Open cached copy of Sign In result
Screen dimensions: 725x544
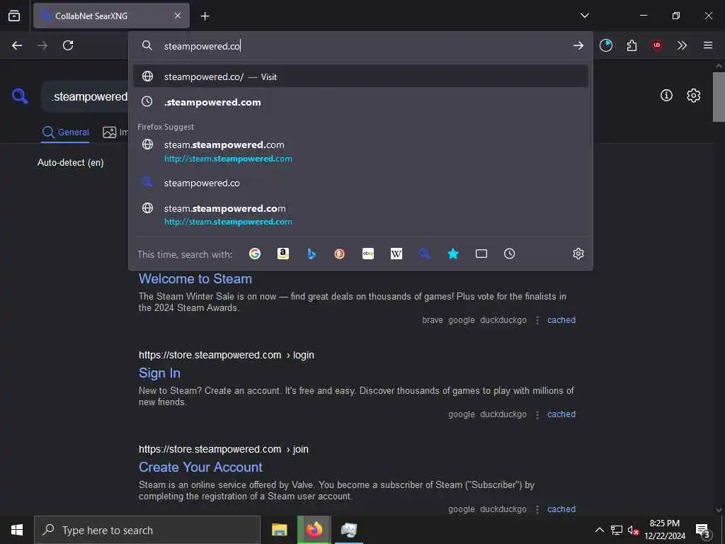pyautogui.click(x=561, y=414)
